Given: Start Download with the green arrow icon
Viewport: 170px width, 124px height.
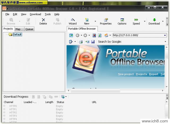Looking at the screenshot, I should (x=154, y=21).
